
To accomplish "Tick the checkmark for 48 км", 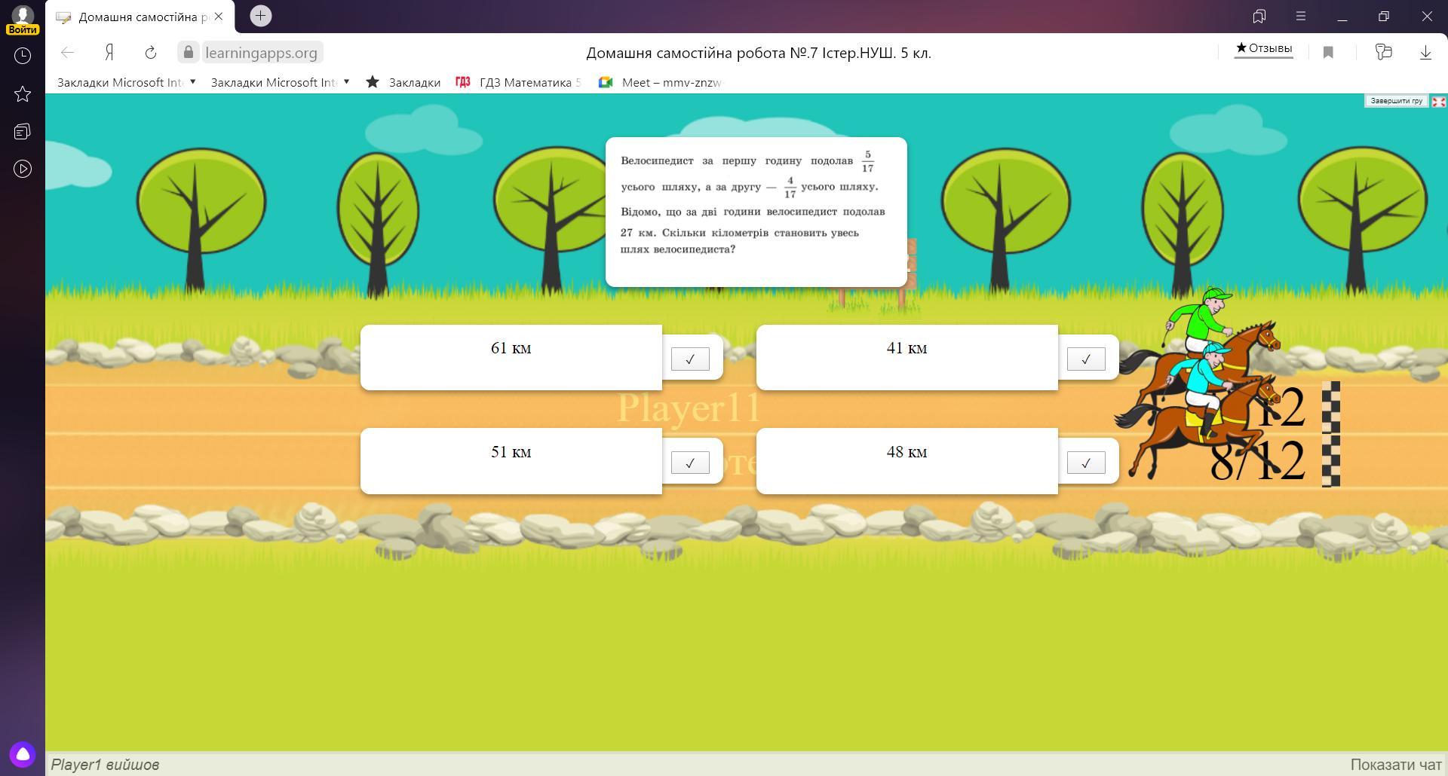I will tap(1085, 463).
